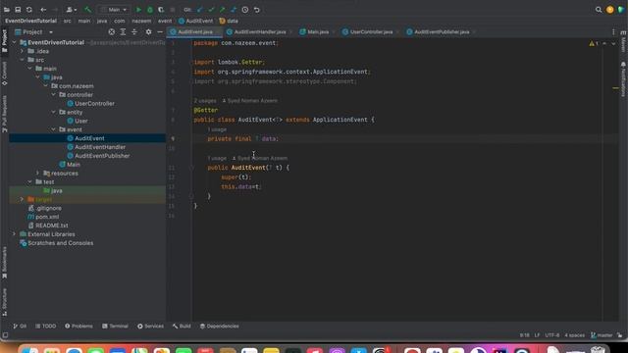Click the src breadcrumb in navigation bar

(68, 21)
